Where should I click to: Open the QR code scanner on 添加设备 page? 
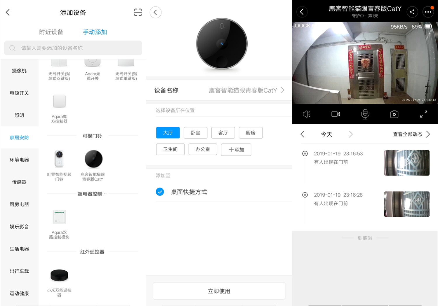tap(137, 12)
